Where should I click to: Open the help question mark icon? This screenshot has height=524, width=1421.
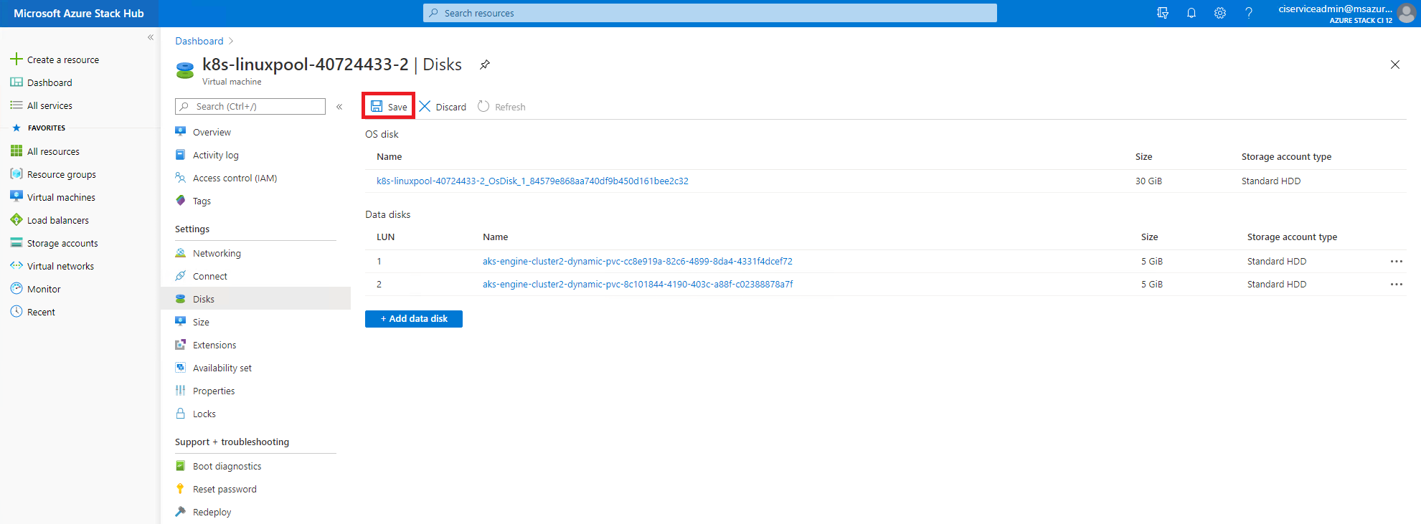coord(1249,13)
